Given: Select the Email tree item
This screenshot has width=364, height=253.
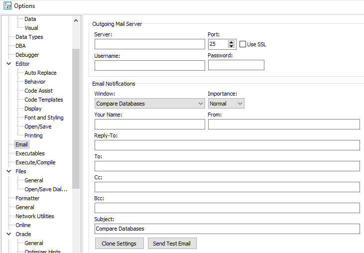Looking at the screenshot, I should [21, 144].
